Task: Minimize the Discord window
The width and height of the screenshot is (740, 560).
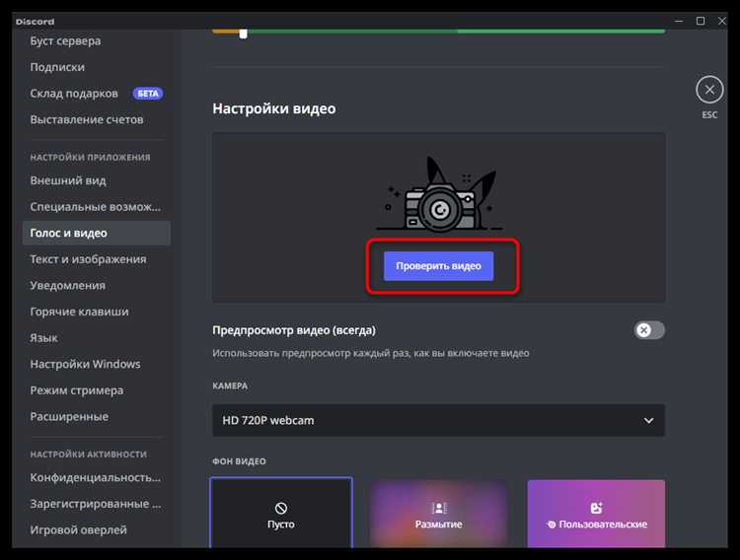Action: (x=679, y=21)
